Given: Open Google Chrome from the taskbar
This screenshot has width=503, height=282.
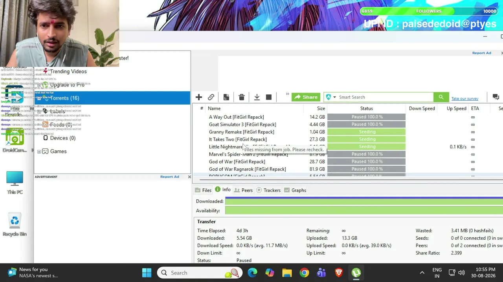Looking at the screenshot, I should pos(304,273).
